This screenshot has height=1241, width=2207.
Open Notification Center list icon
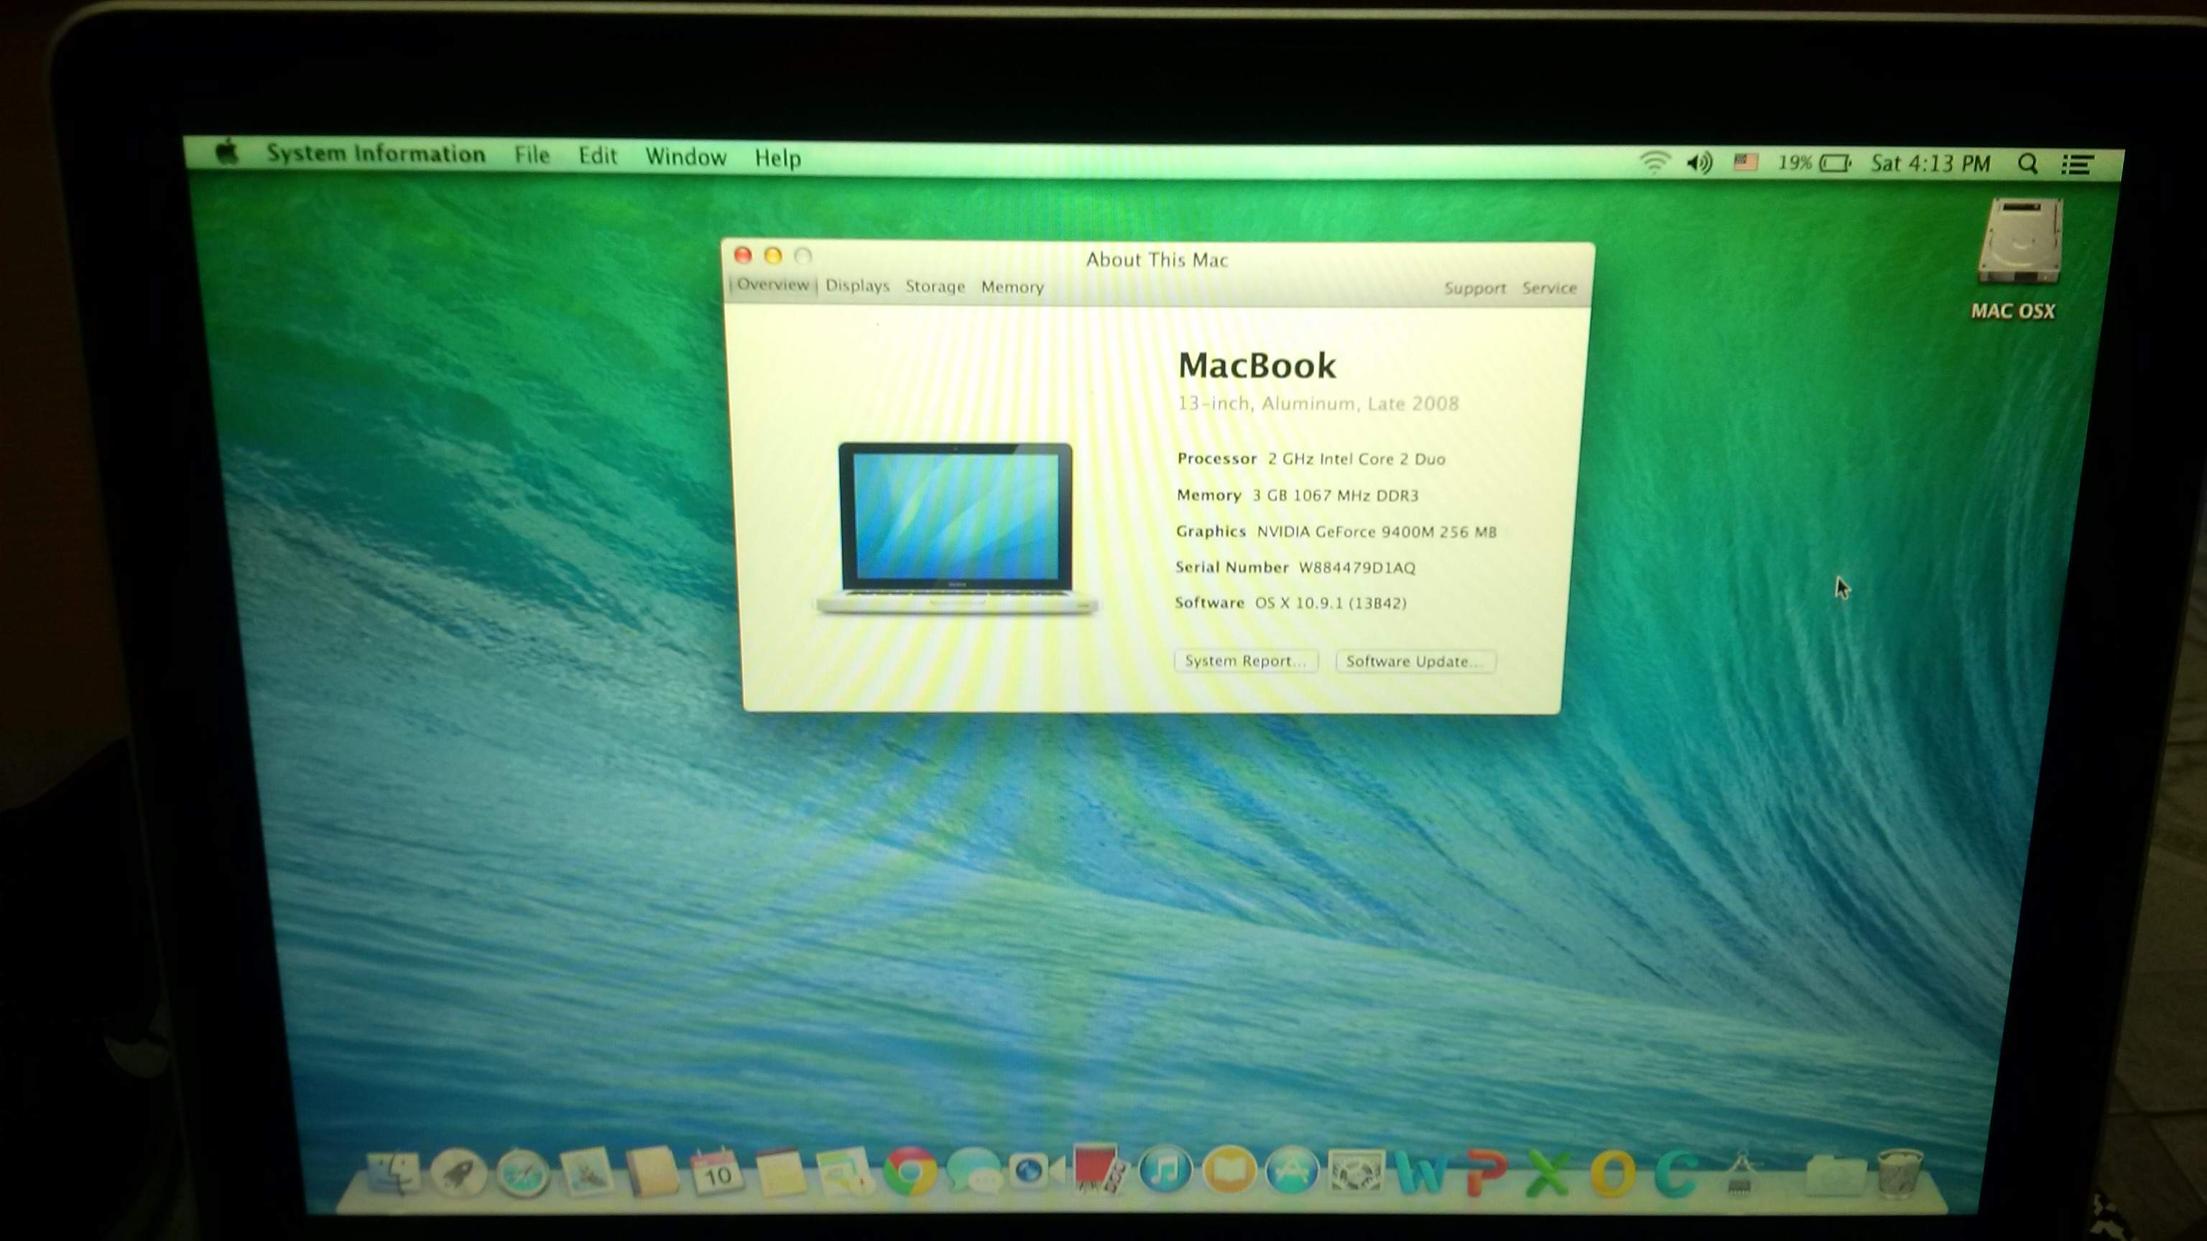coord(2078,164)
